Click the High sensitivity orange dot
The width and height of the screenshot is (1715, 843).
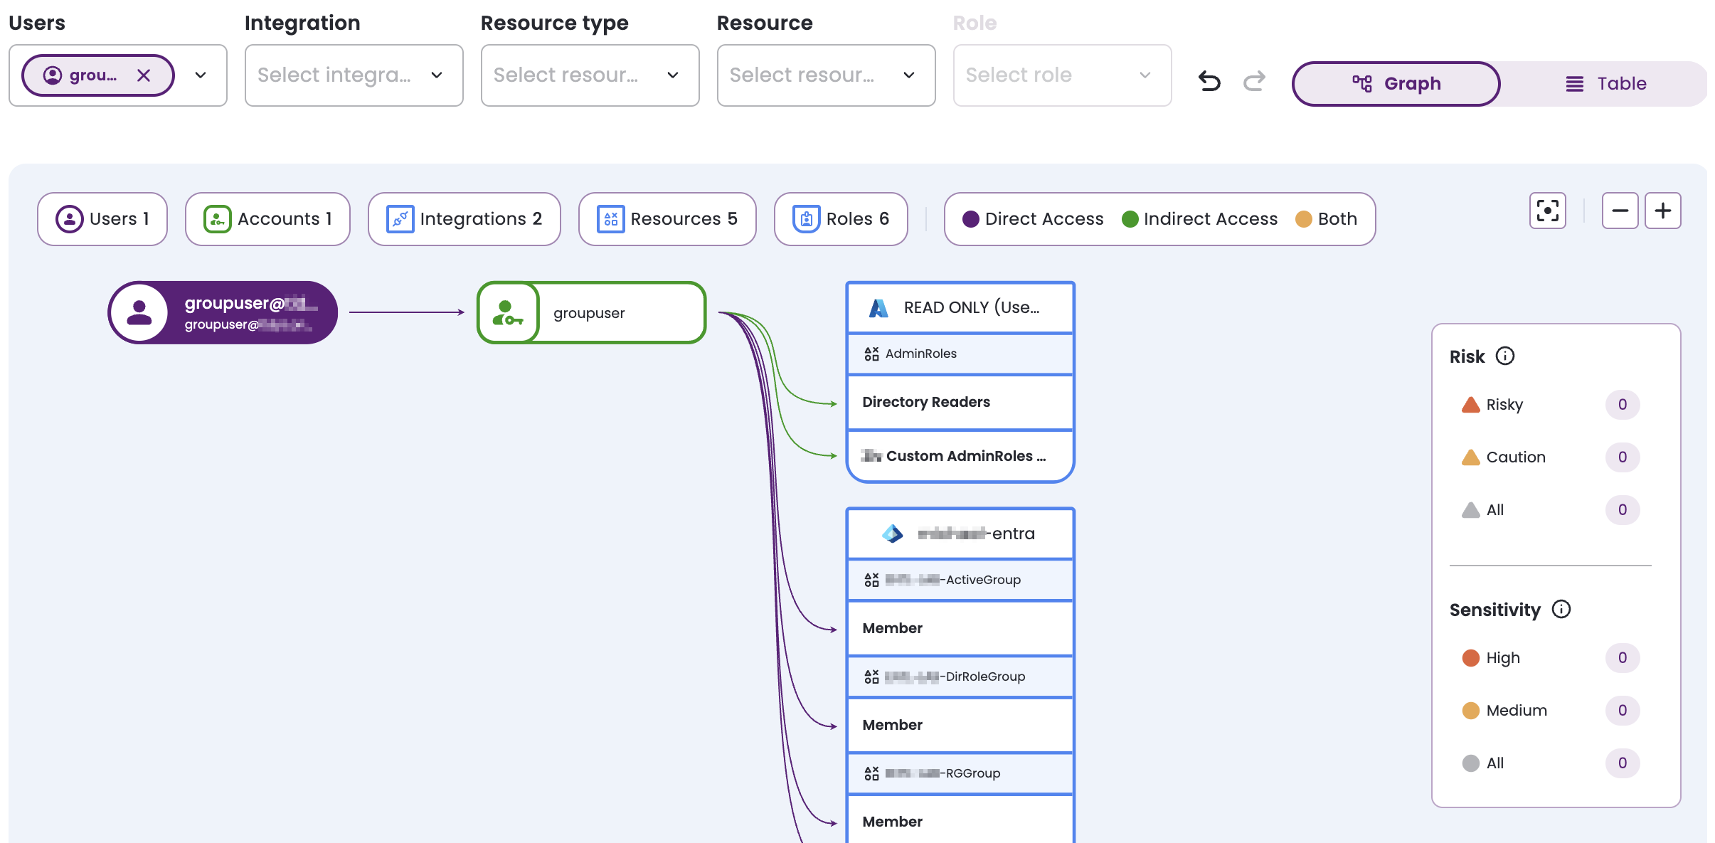[1470, 658]
